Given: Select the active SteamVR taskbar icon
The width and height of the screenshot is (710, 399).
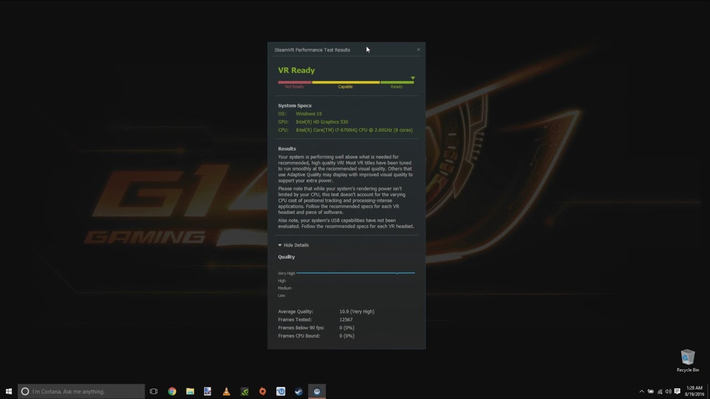Looking at the screenshot, I should 317,391.
